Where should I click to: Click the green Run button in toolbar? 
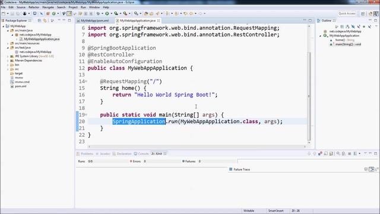pos(107,14)
